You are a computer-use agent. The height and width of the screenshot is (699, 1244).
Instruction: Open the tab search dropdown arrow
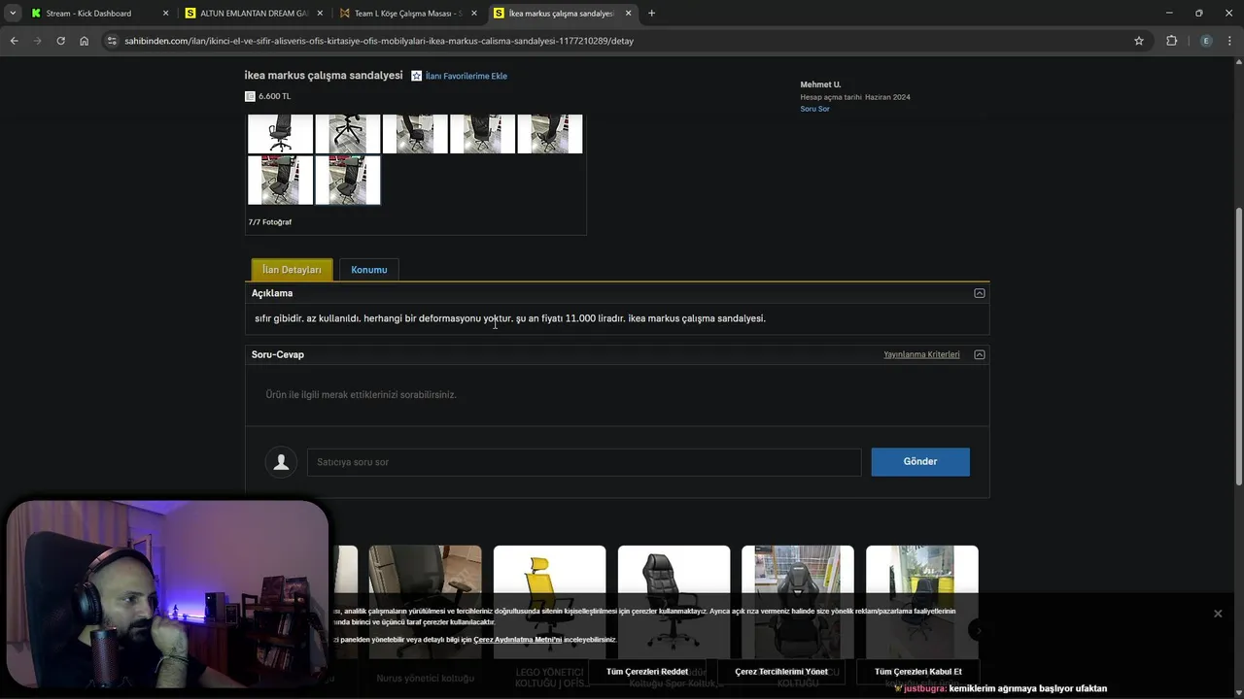tap(13, 14)
